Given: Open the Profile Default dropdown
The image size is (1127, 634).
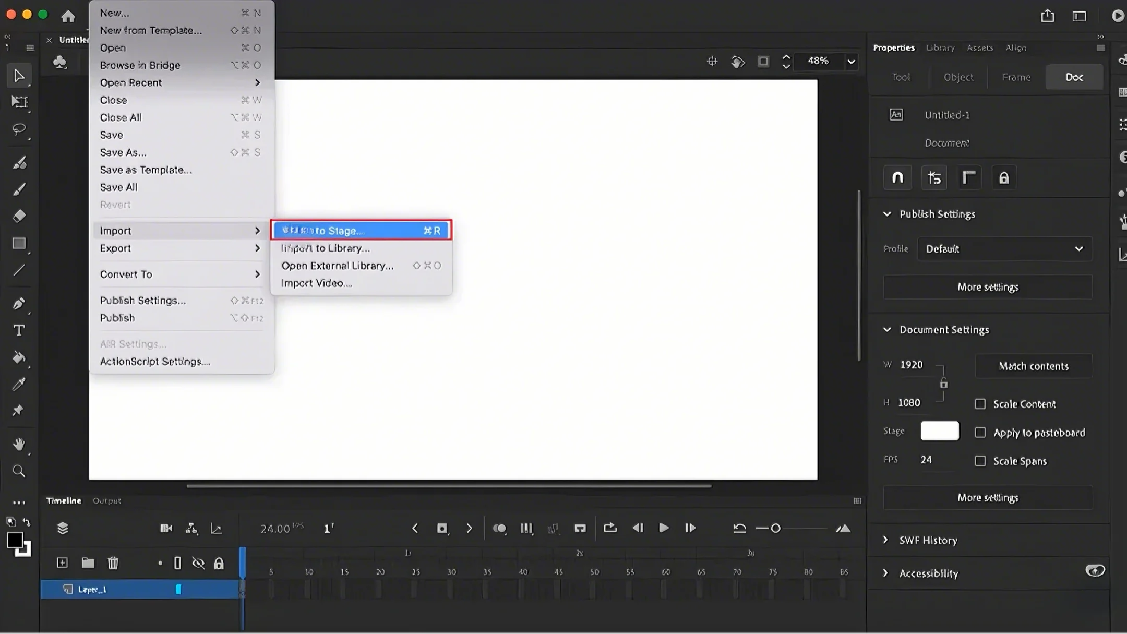Looking at the screenshot, I should [x=1004, y=249].
